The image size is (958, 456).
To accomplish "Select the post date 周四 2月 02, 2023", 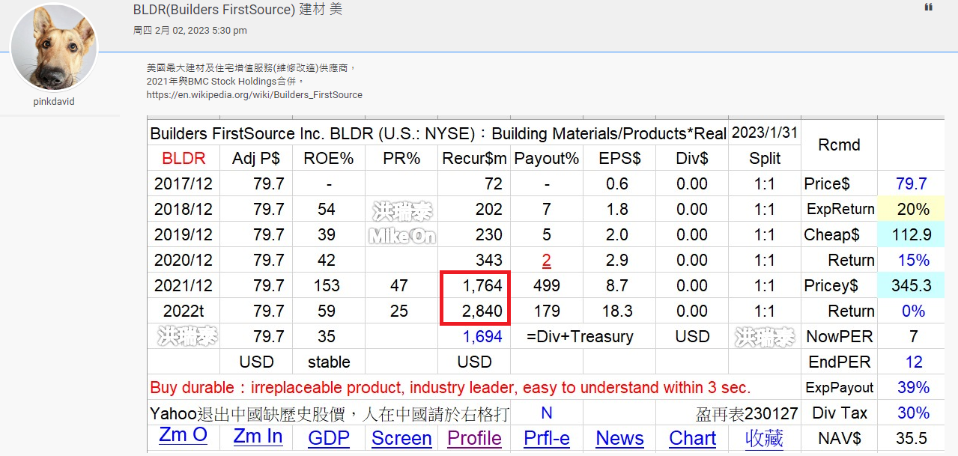I will (x=190, y=31).
